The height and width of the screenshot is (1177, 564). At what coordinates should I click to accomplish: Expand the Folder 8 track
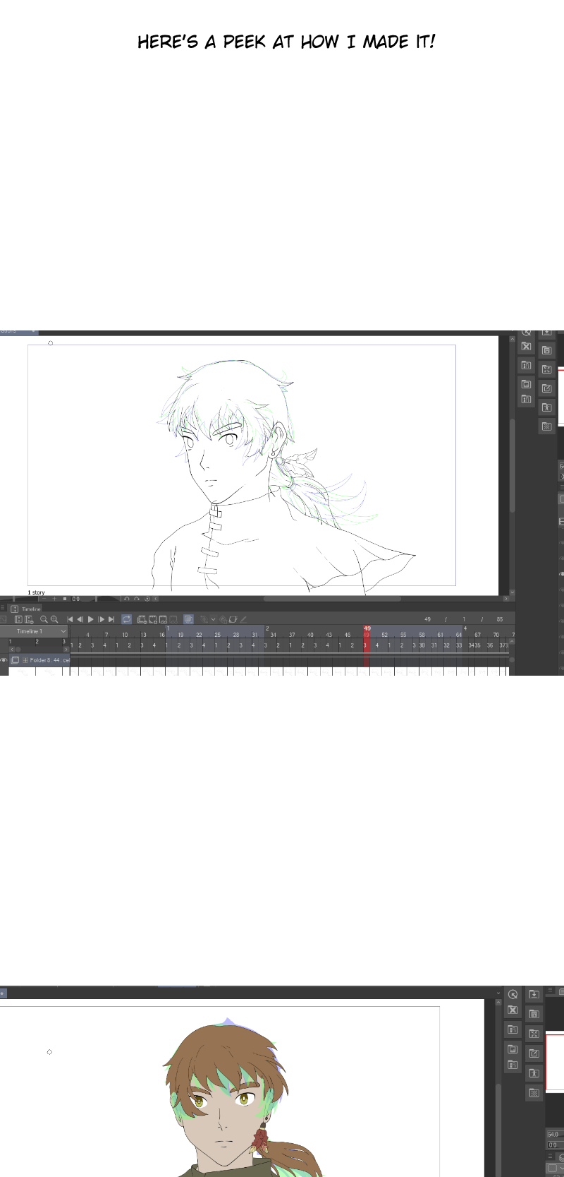click(25, 660)
